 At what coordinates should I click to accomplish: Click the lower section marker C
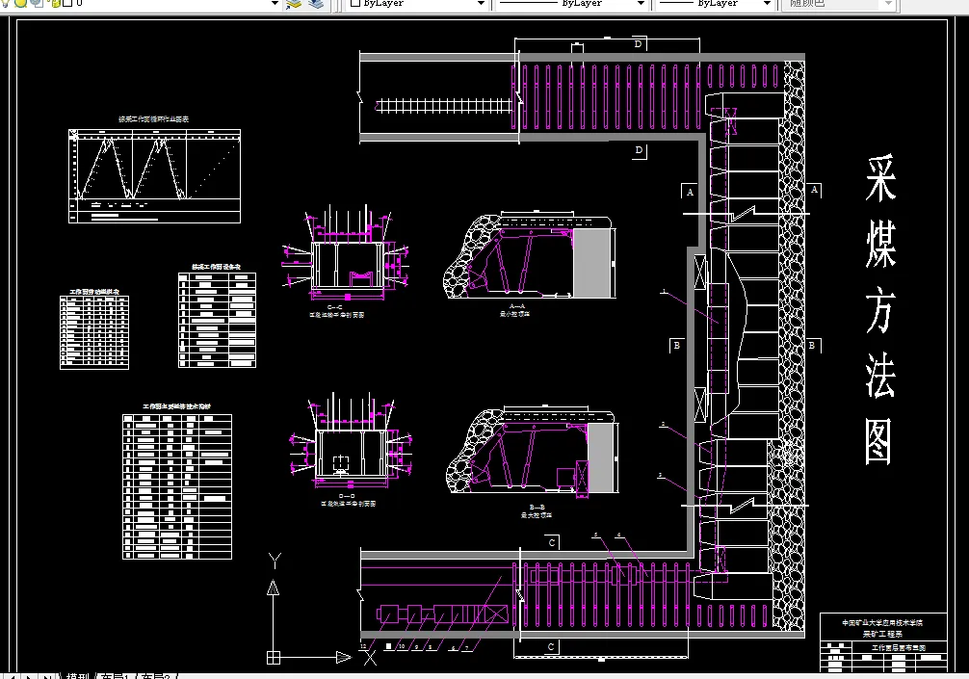(551, 647)
